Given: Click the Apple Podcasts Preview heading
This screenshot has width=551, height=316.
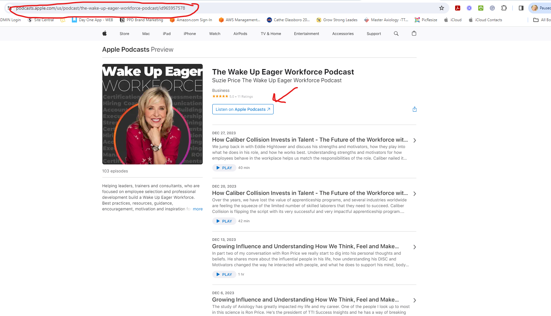Looking at the screenshot, I should (x=138, y=49).
